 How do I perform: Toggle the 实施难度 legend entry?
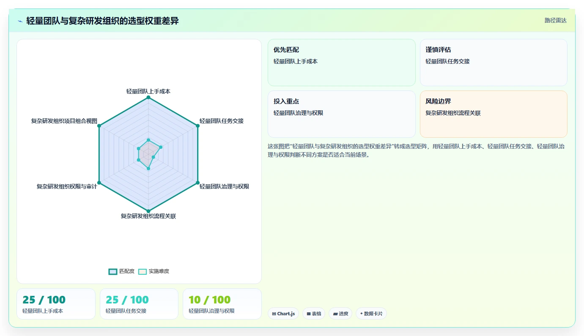(x=154, y=271)
